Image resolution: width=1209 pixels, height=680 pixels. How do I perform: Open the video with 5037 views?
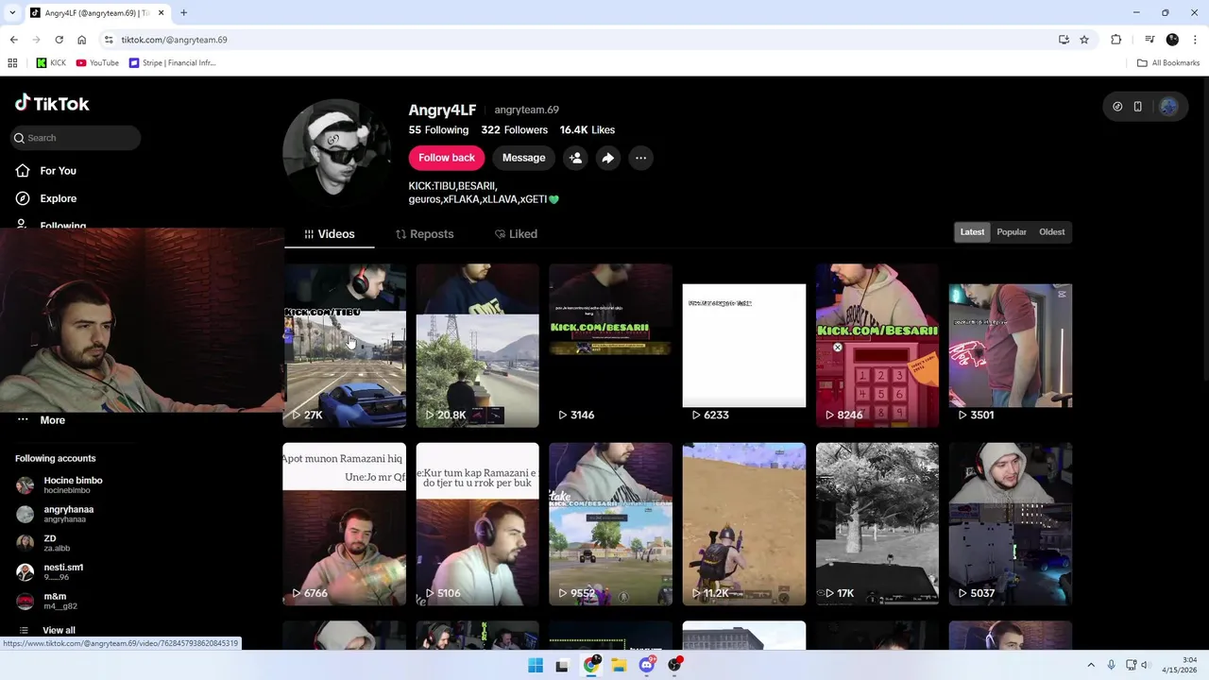(1011, 524)
